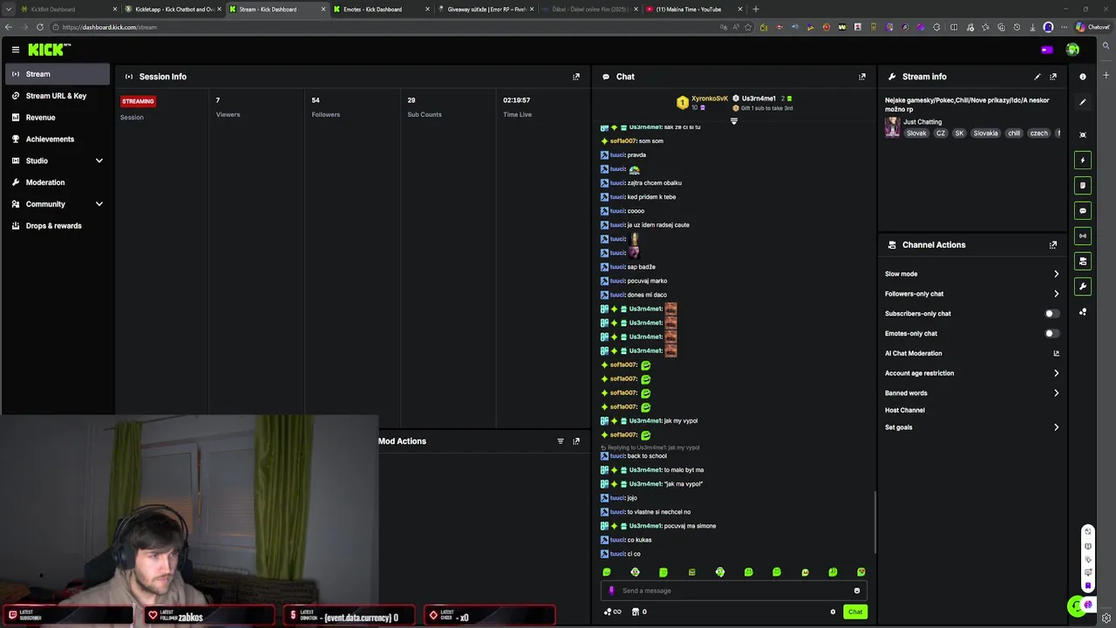Toggle the lightning bolt panel in the right rail

point(1083,160)
